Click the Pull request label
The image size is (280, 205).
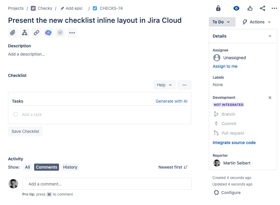[x=233, y=133]
